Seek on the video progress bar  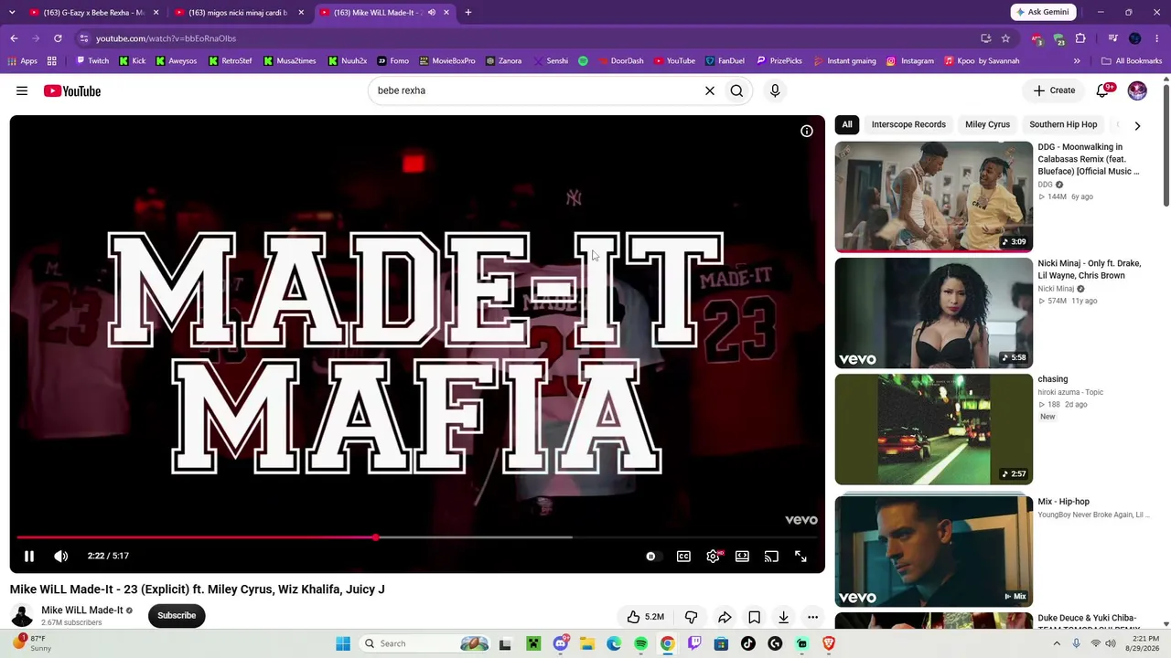pyautogui.click(x=418, y=537)
